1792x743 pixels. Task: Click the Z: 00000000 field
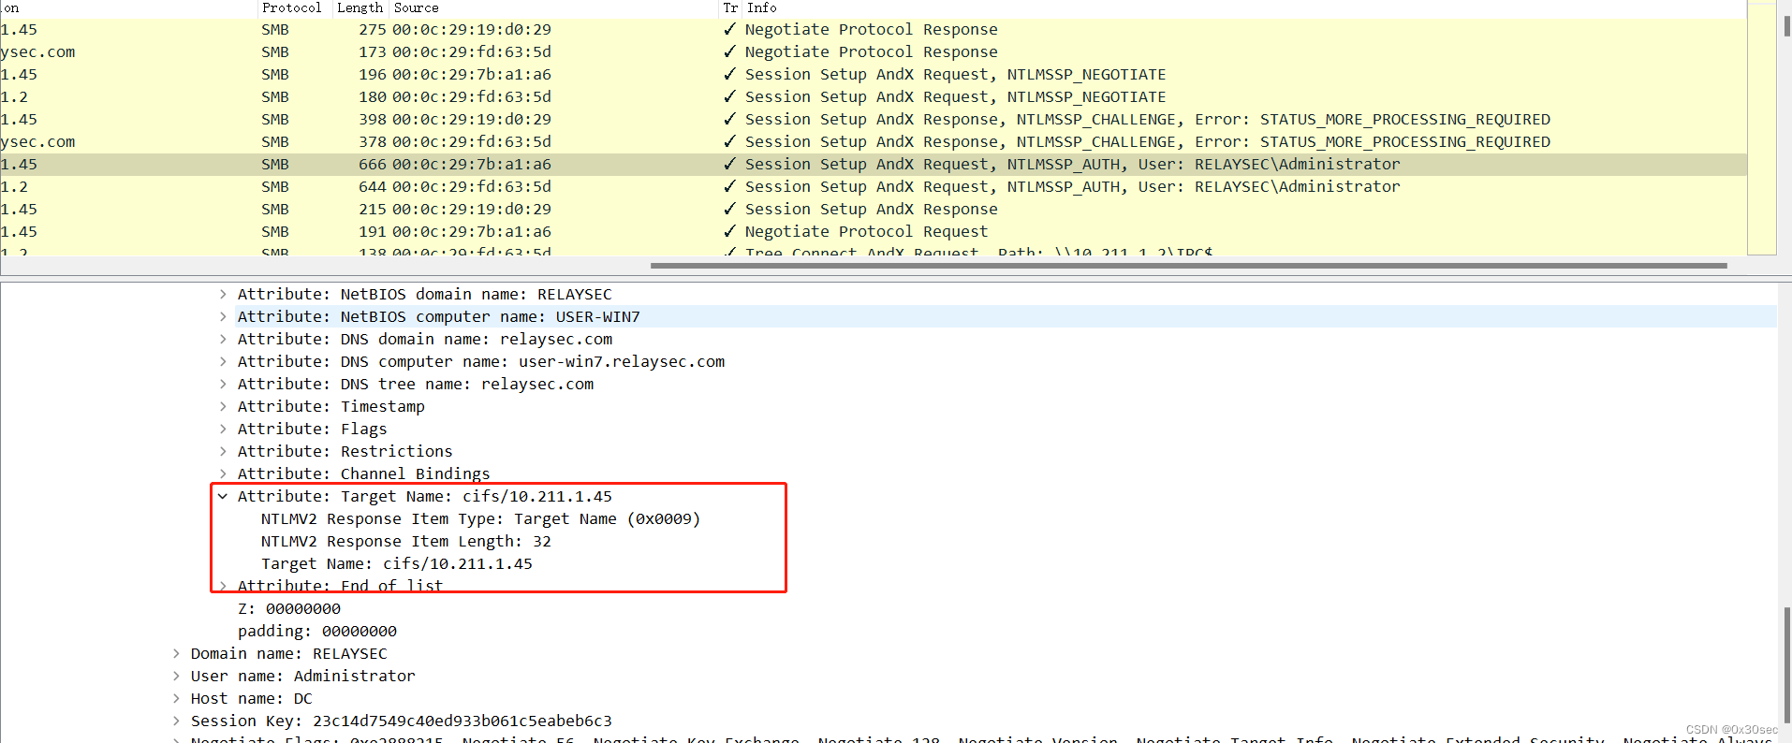[289, 608]
